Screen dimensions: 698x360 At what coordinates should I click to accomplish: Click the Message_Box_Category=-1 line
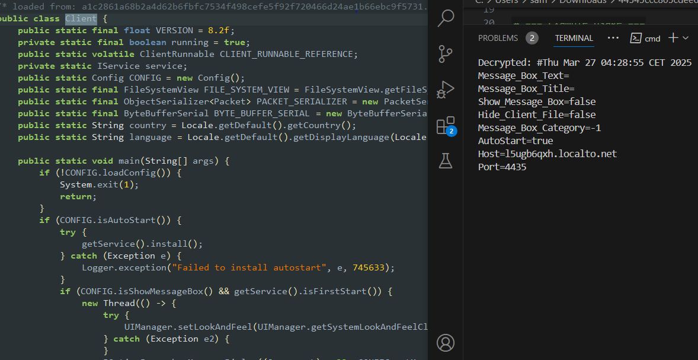[x=540, y=128]
